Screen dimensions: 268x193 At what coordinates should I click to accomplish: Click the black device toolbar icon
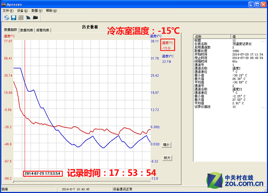[x=35, y=18]
